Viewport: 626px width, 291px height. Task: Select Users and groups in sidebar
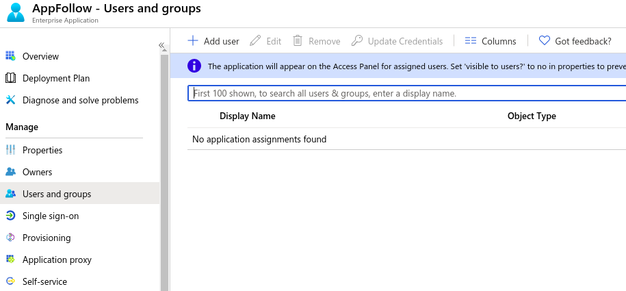pyautogui.click(x=57, y=194)
